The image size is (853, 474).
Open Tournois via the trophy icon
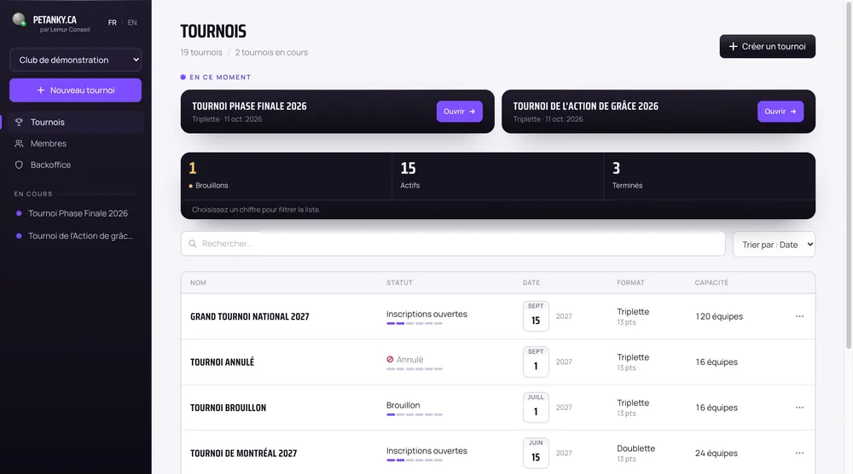tap(19, 122)
